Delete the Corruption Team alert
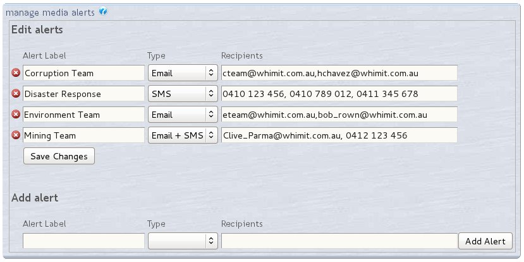The image size is (524, 262). click(x=16, y=73)
